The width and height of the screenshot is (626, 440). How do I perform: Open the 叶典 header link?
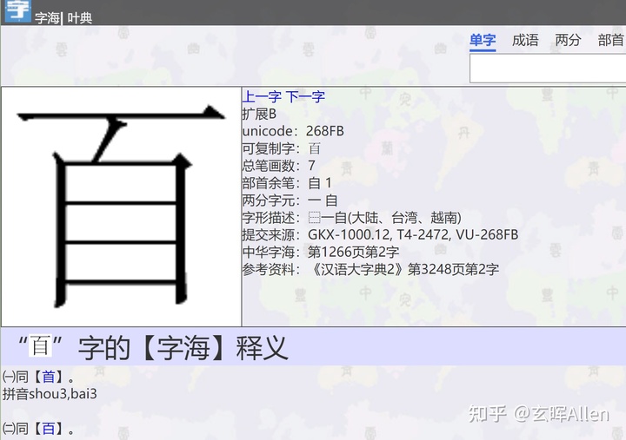[x=79, y=18]
